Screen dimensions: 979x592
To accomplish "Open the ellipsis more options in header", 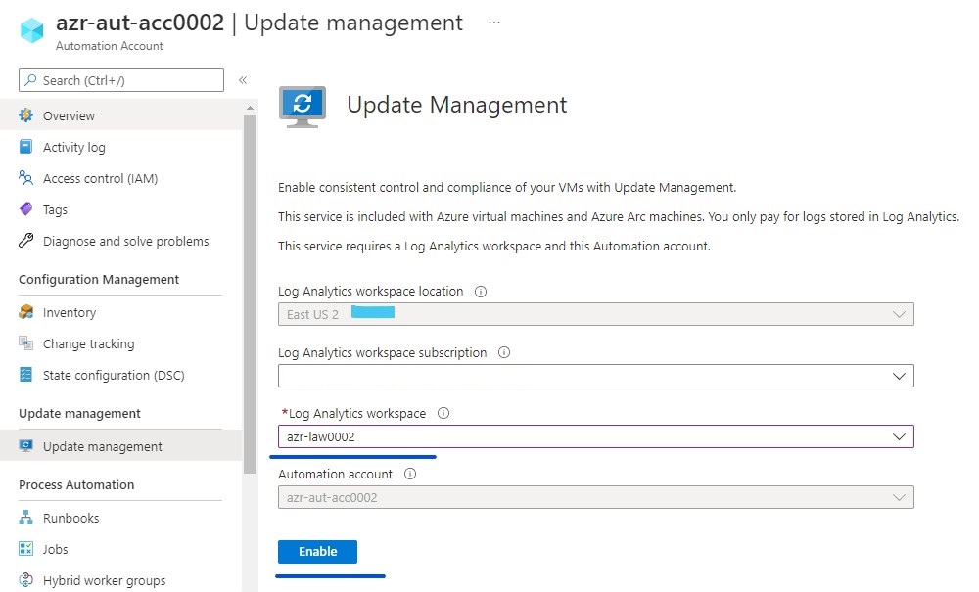I will click(494, 23).
